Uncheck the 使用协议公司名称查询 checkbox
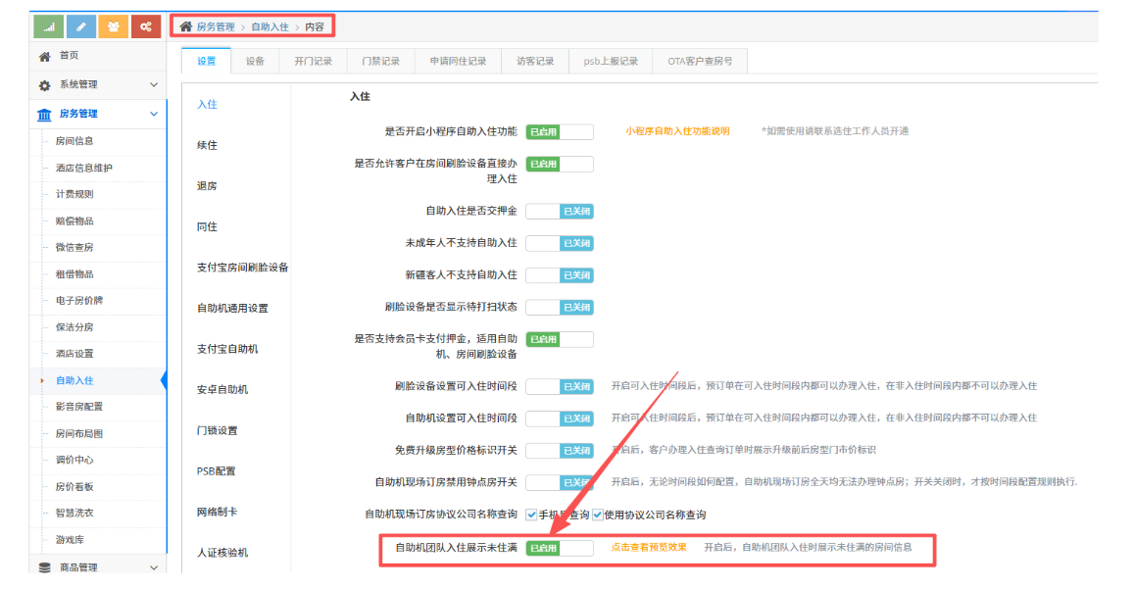The width and height of the screenshot is (1134, 589). coord(597,515)
